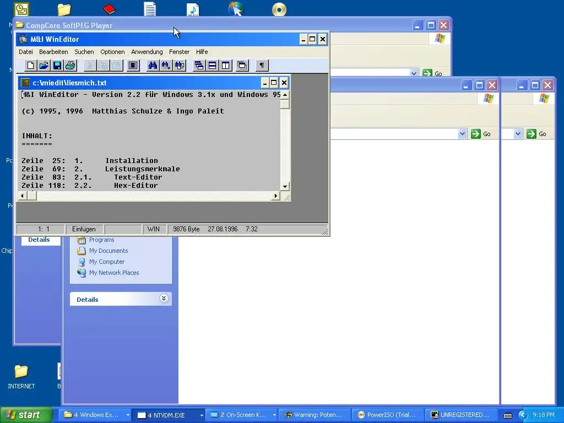
Task: Open the Hilfe menu
Action: [202, 52]
